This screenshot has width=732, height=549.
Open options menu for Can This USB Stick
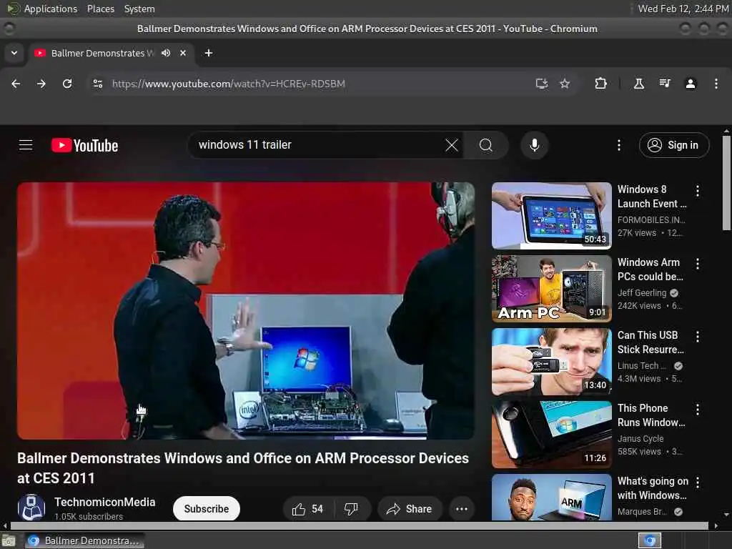(x=698, y=337)
